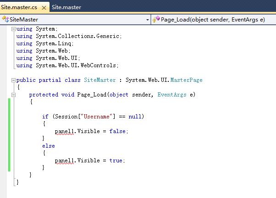Click the MasterPage type name

187,80
